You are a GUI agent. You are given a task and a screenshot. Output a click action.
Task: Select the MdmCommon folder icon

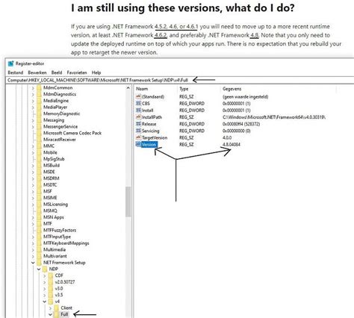39,88
